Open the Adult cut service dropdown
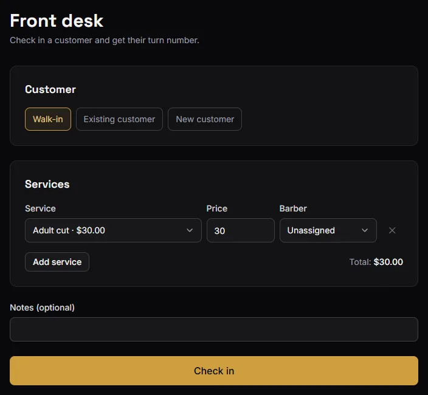This screenshot has height=395, width=428. click(113, 230)
